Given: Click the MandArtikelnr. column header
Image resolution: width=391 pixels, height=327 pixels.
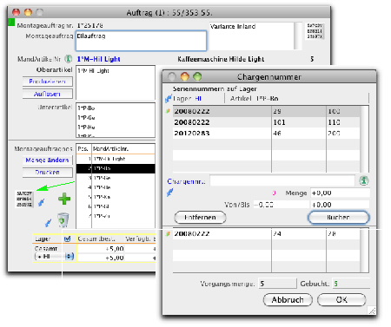Looking at the screenshot, I should click(123, 149).
